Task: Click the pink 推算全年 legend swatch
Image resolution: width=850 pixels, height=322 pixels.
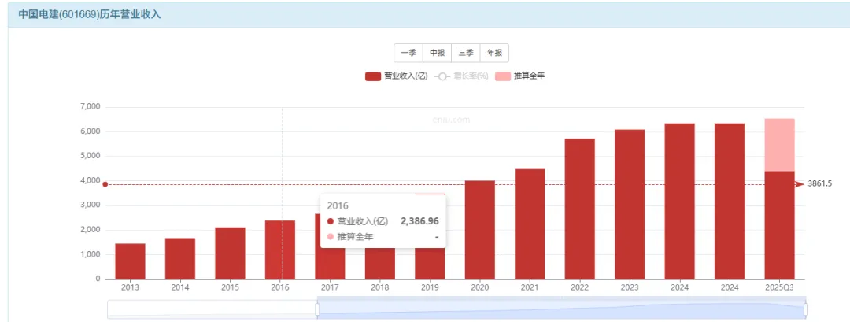Action: [502, 76]
